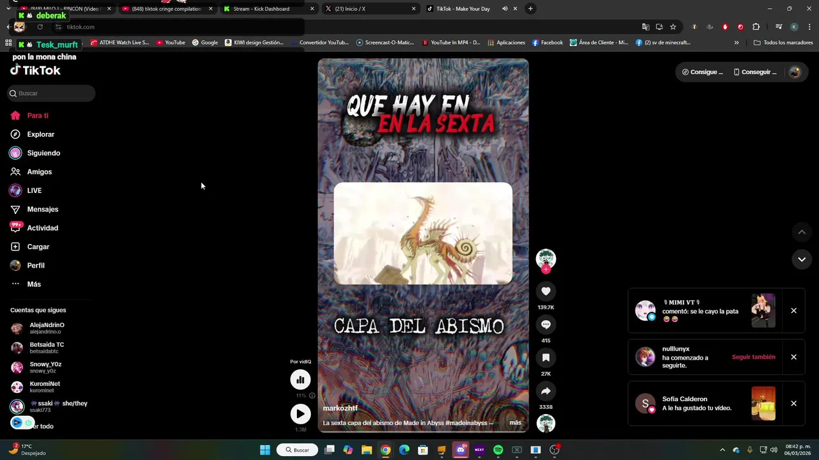Follow the creator via red plus badge

tap(546, 270)
